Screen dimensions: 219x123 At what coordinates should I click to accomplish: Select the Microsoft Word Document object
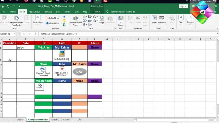point(43,72)
